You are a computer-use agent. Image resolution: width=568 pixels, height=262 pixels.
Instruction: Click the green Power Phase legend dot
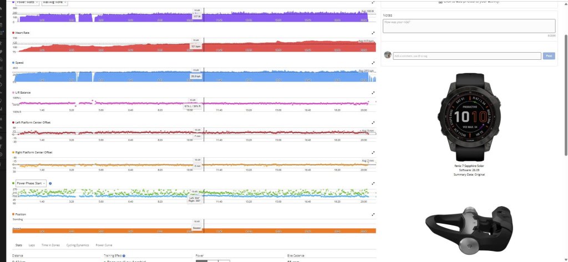(x=13, y=183)
